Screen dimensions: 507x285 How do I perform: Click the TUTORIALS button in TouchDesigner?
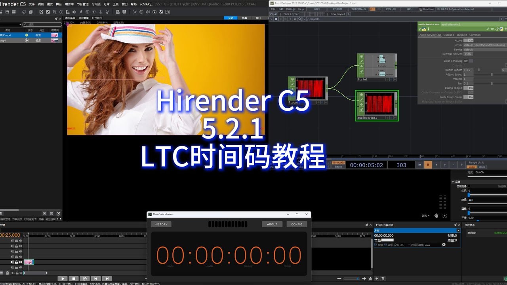click(x=359, y=9)
